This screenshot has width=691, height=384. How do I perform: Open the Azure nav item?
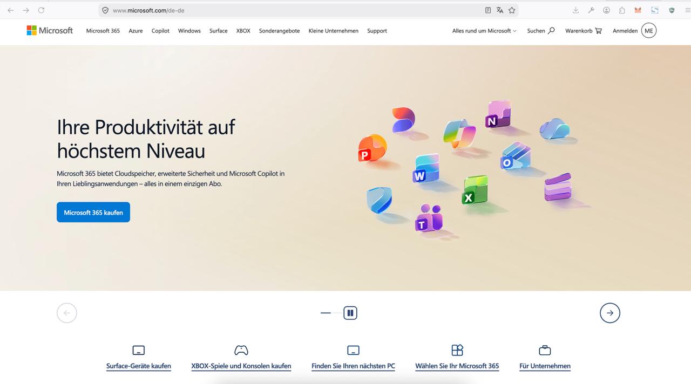(136, 31)
